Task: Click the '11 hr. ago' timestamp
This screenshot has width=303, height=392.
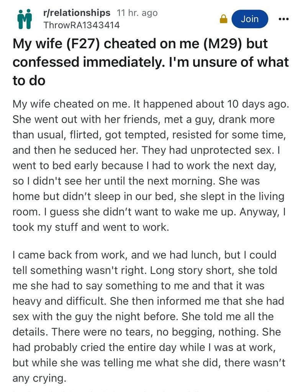Action: click(x=137, y=13)
